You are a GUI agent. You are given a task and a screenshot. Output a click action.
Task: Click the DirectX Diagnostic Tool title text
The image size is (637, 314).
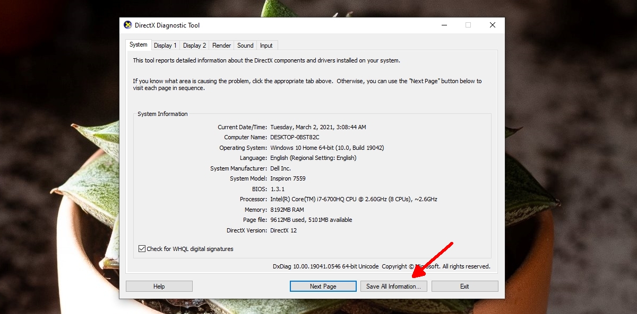tap(167, 25)
